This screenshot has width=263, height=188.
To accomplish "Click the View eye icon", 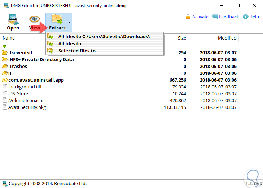I will coord(35,19).
